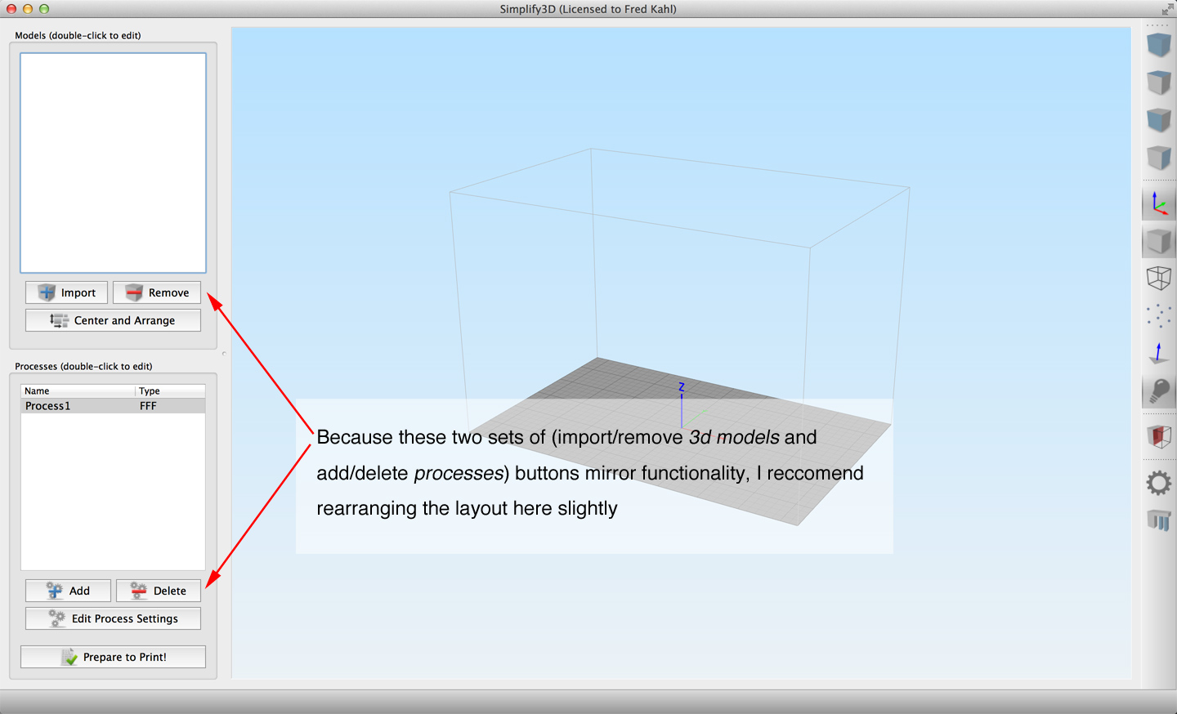The image size is (1177, 714).
Task: Toggle wireframe model rendering
Action: point(1158,278)
